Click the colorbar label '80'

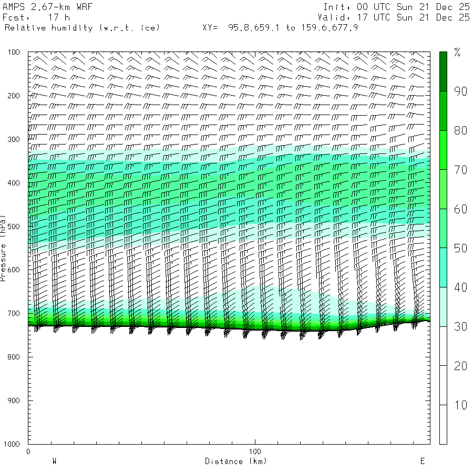(460, 130)
